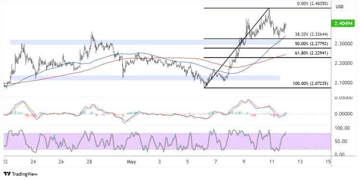Viewport: 360px width, 180px height.
Task: Open the USD currency selector
Action: [x=344, y=7]
